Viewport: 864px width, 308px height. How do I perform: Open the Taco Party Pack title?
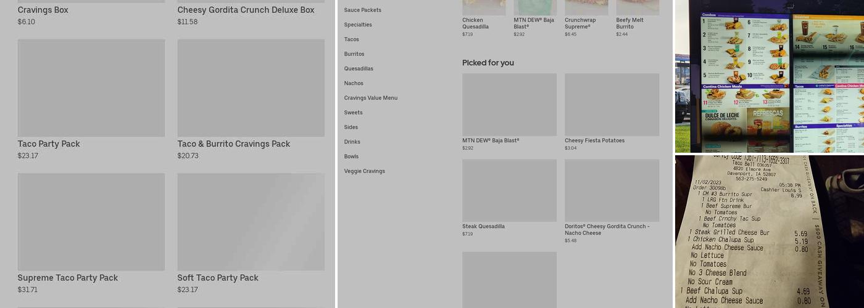tap(49, 144)
